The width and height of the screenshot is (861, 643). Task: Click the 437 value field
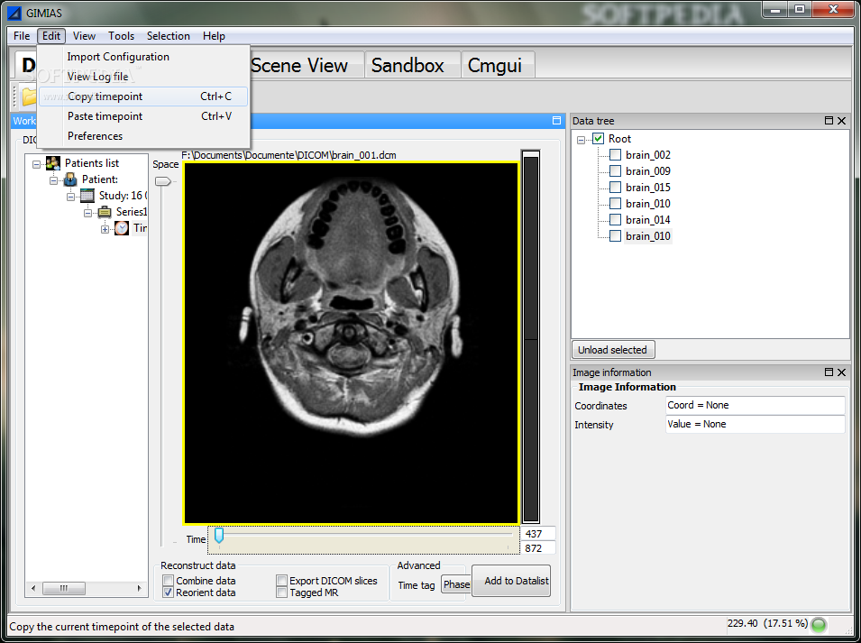coord(538,534)
